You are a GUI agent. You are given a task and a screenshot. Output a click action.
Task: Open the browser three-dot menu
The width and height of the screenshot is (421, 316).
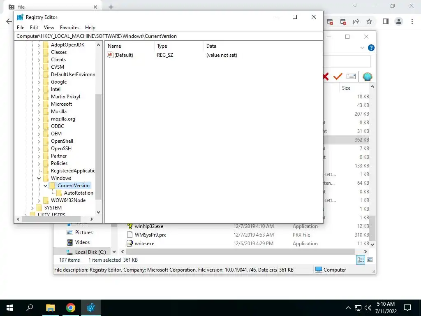point(412,21)
